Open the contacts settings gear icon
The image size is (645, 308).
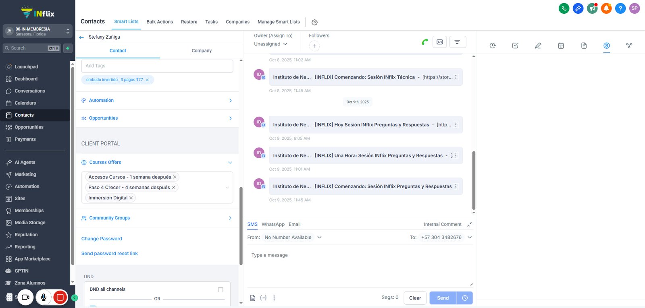315,22
